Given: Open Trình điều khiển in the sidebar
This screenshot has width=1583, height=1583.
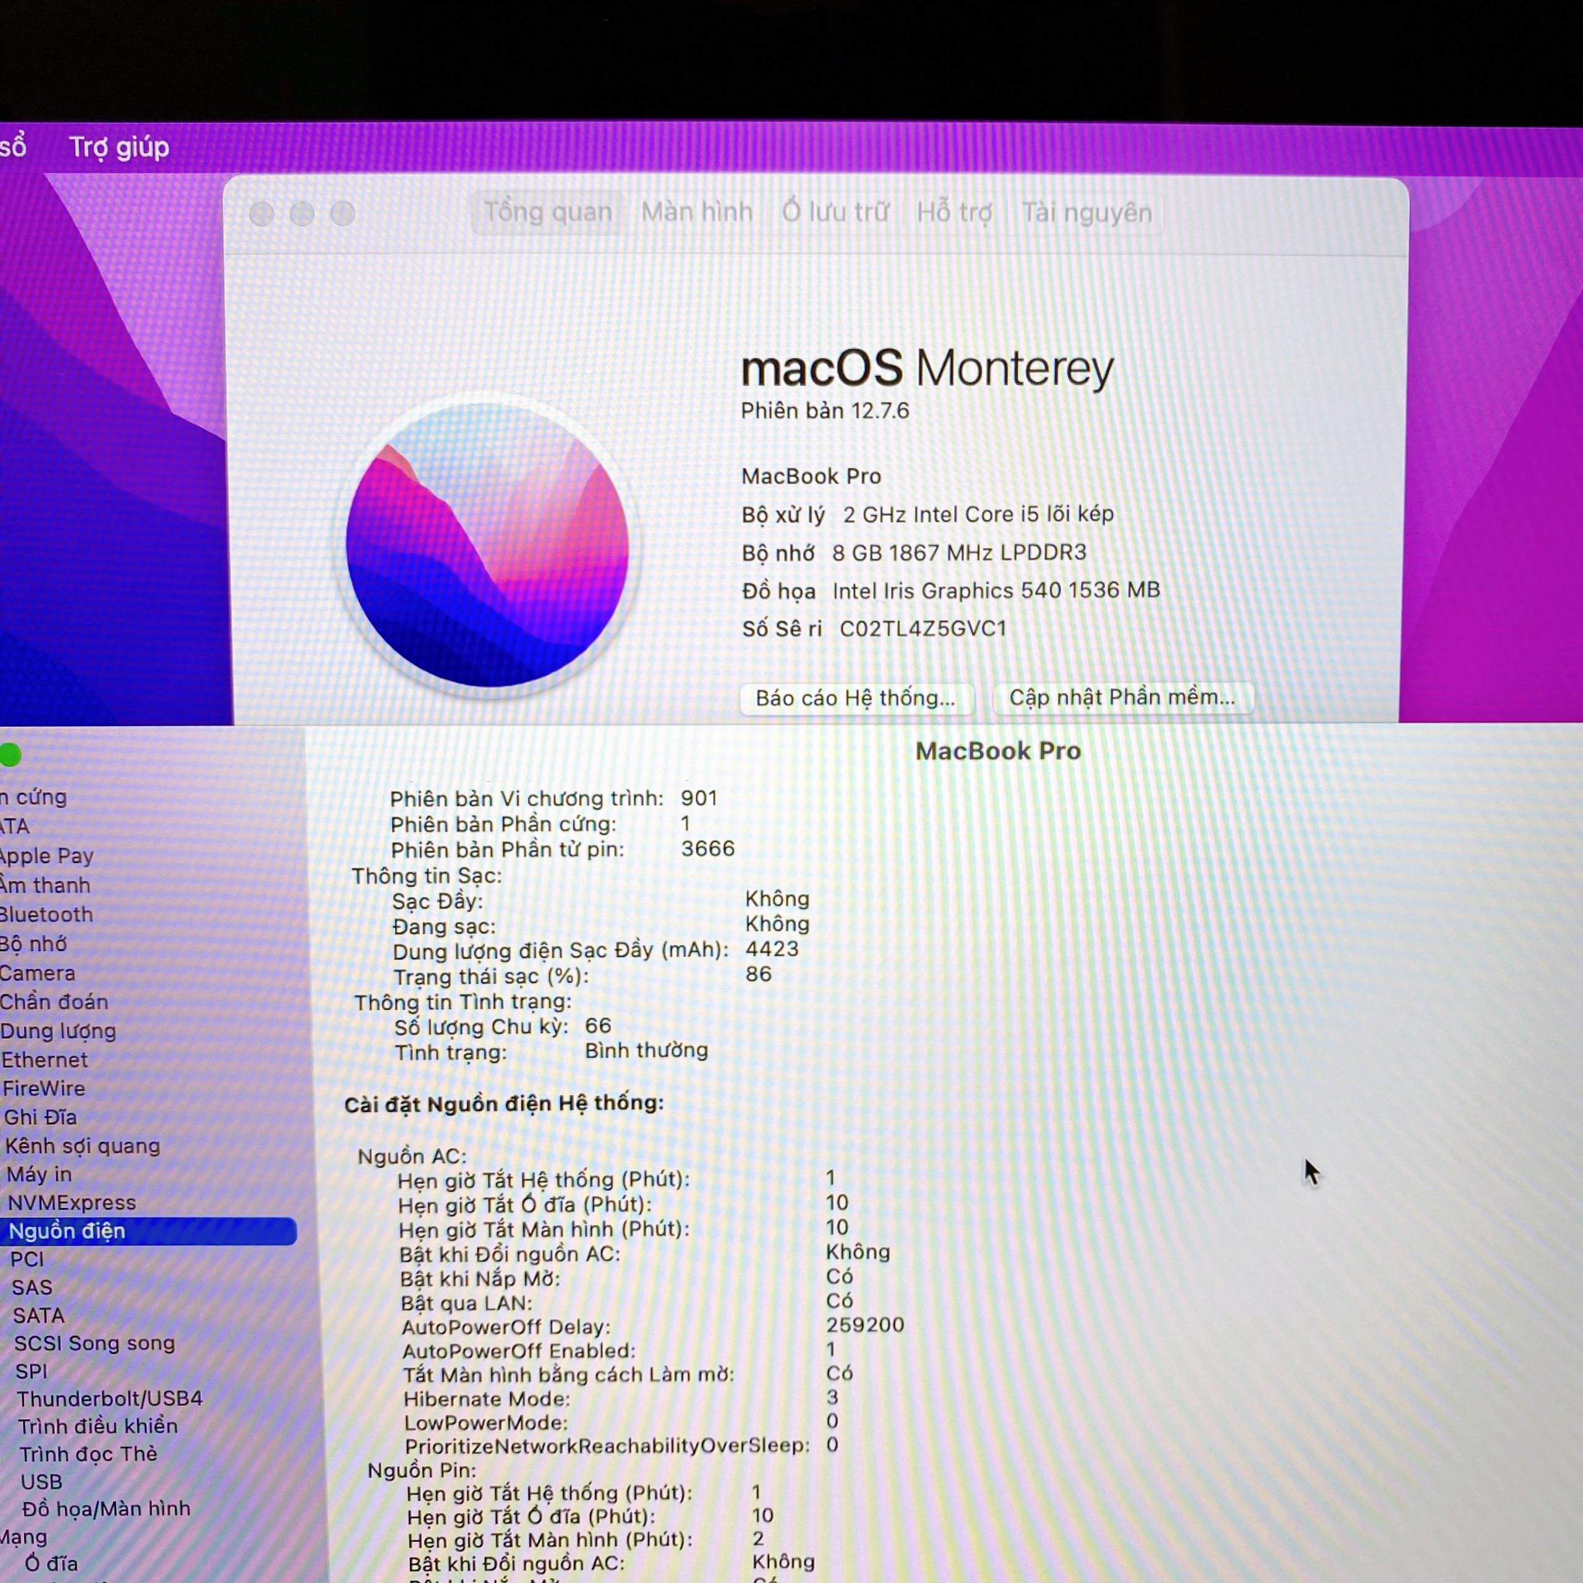Looking at the screenshot, I should click(98, 1426).
